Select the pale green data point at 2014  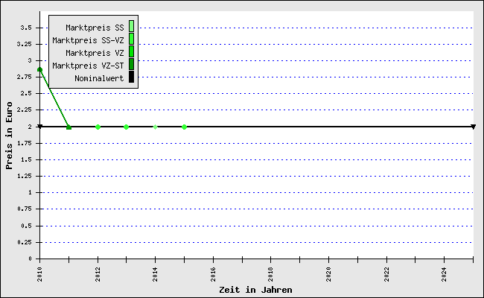155,127
